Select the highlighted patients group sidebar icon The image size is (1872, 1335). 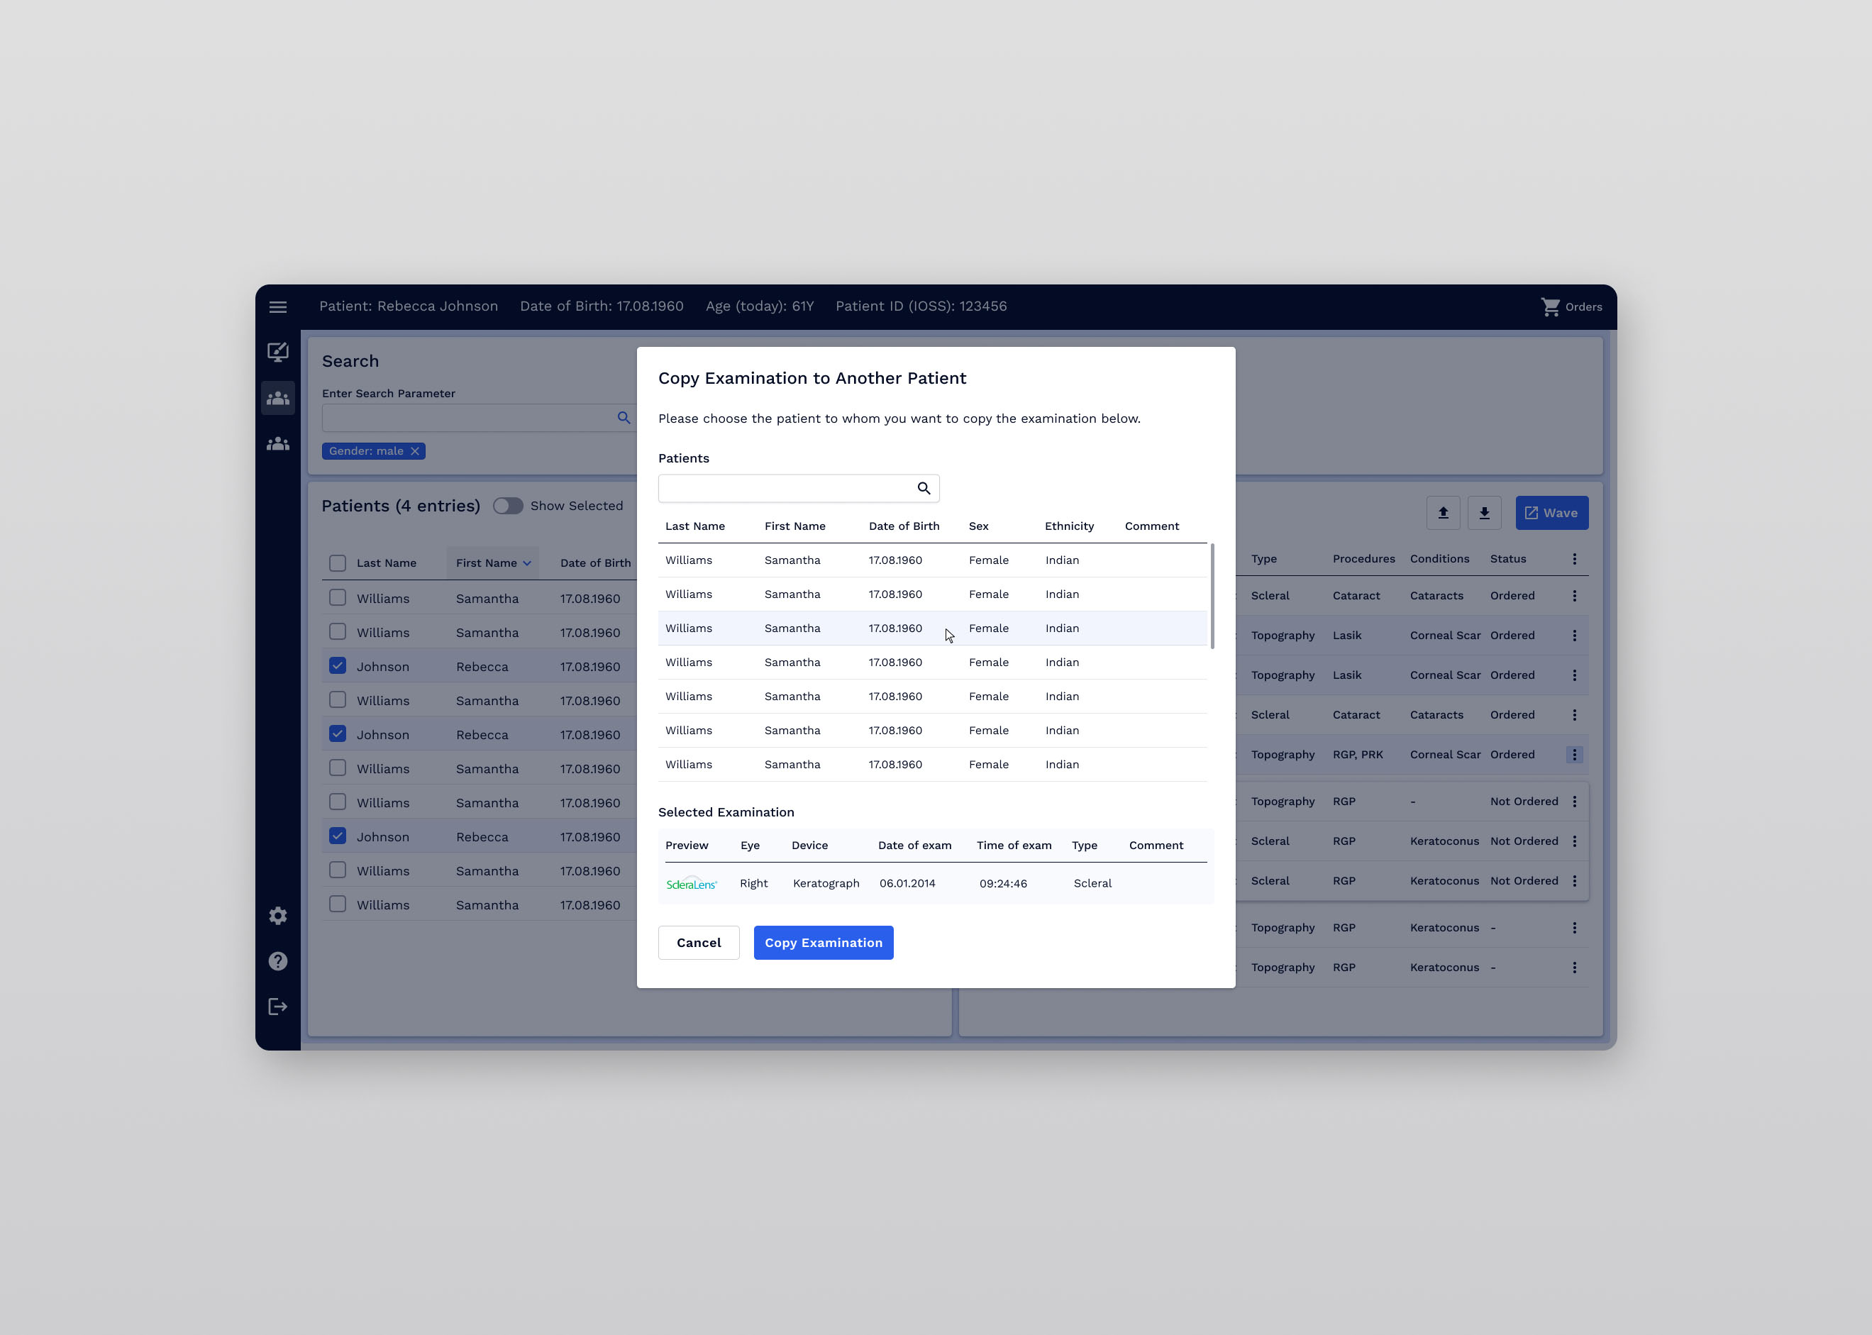point(278,399)
